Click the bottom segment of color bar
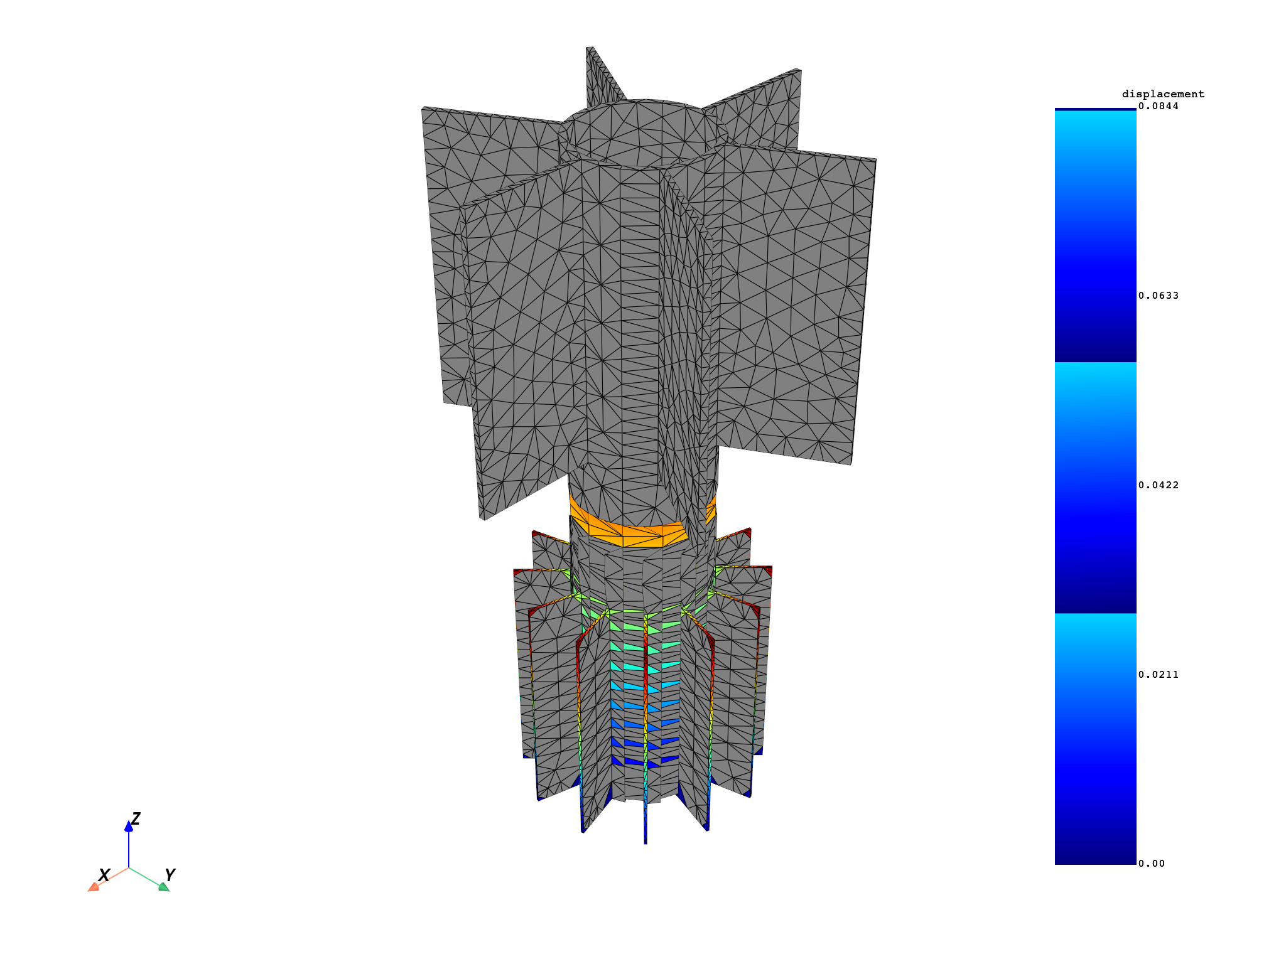This screenshot has width=1286, height=964. pyautogui.click(x=1095, y=739)
